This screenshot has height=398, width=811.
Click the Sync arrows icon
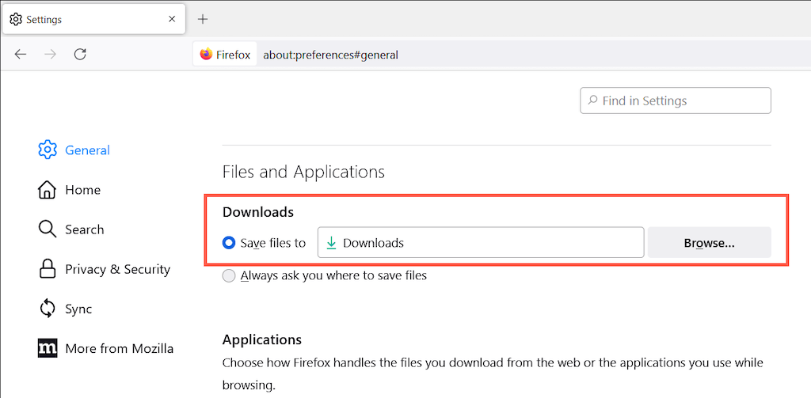pyautogui.click(x=48, y=309)
